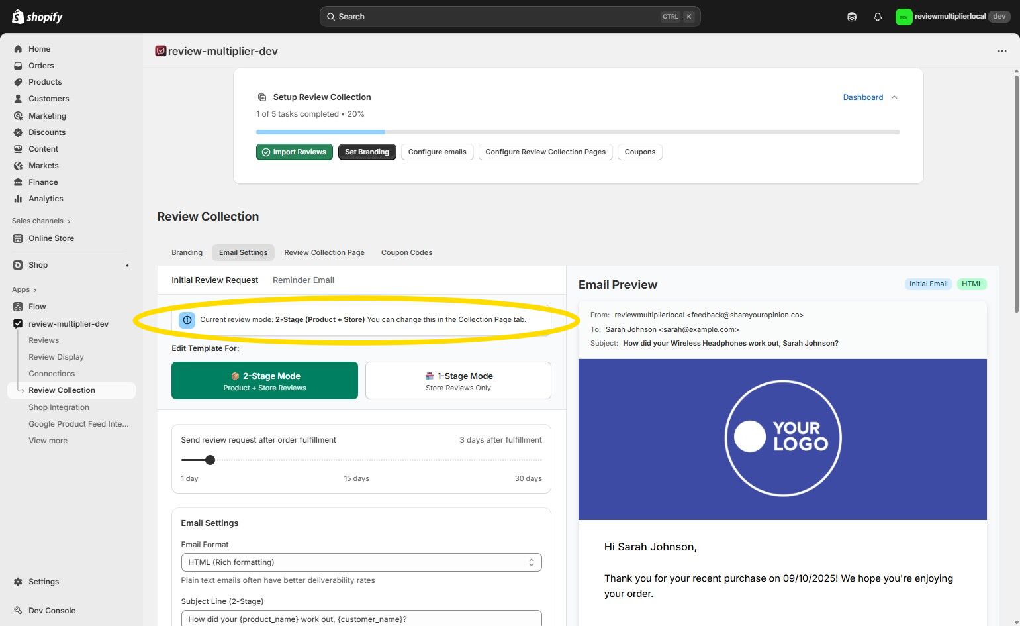Open the Branding tab
The height and width of the screenshot is (626, 1020).
187,252
